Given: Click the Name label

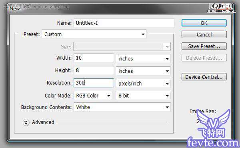Looking at the screenshot, I should coord(64,23).
